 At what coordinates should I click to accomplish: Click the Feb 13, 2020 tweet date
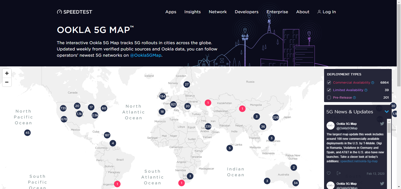375,174
